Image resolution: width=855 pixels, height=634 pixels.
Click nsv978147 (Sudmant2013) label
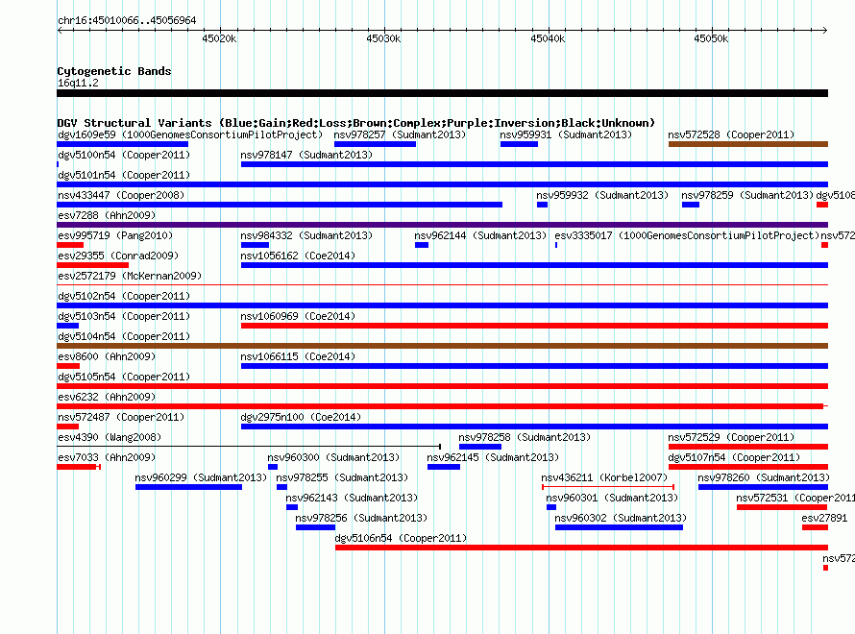(x=306, y=155)
